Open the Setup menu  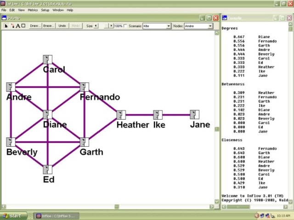[x=45, y=10]
